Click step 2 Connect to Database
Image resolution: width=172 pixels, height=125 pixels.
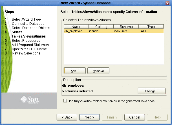[x=28, y=24]
